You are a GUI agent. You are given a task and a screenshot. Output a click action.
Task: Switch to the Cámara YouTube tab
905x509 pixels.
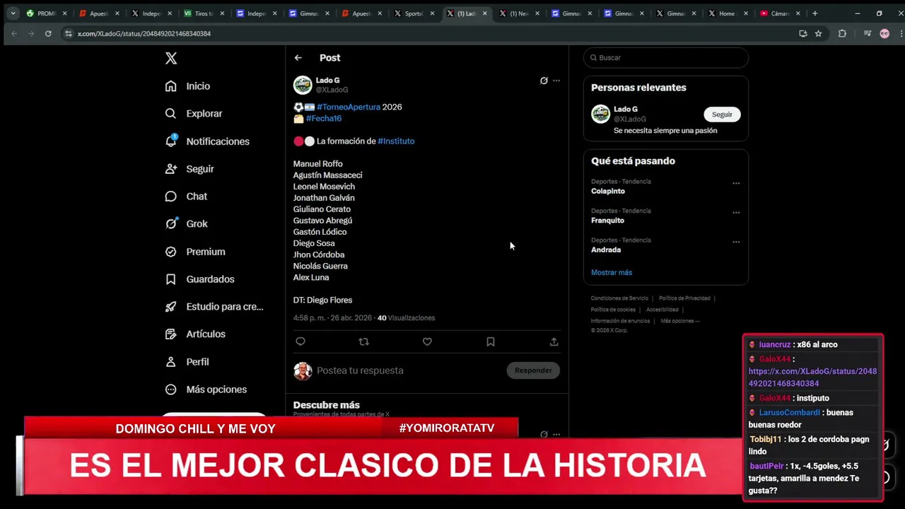[781, 13]
